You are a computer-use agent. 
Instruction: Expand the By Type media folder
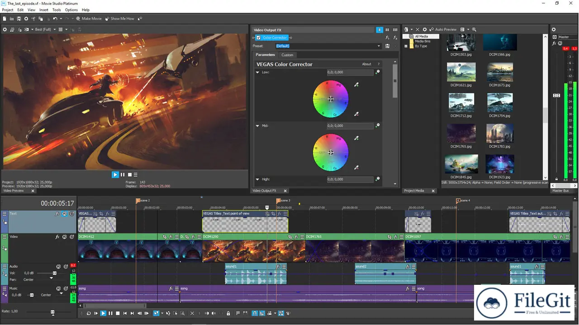(406, 46)
